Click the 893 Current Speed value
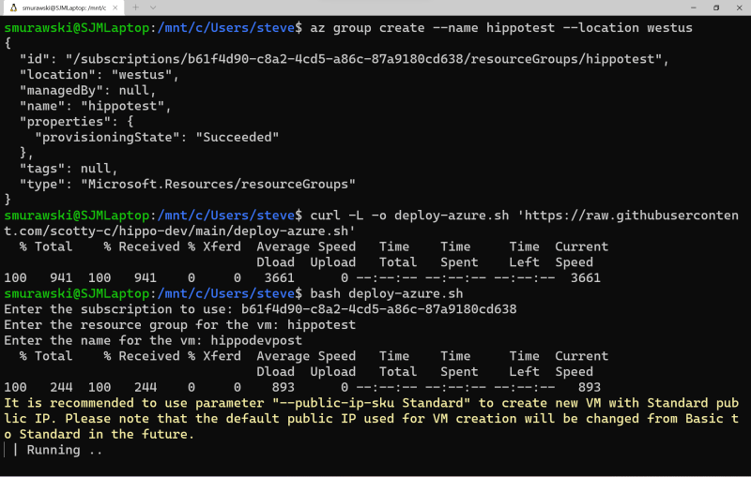Image resolution: width=751 pixels, height=477 pixels. [590, 387]
